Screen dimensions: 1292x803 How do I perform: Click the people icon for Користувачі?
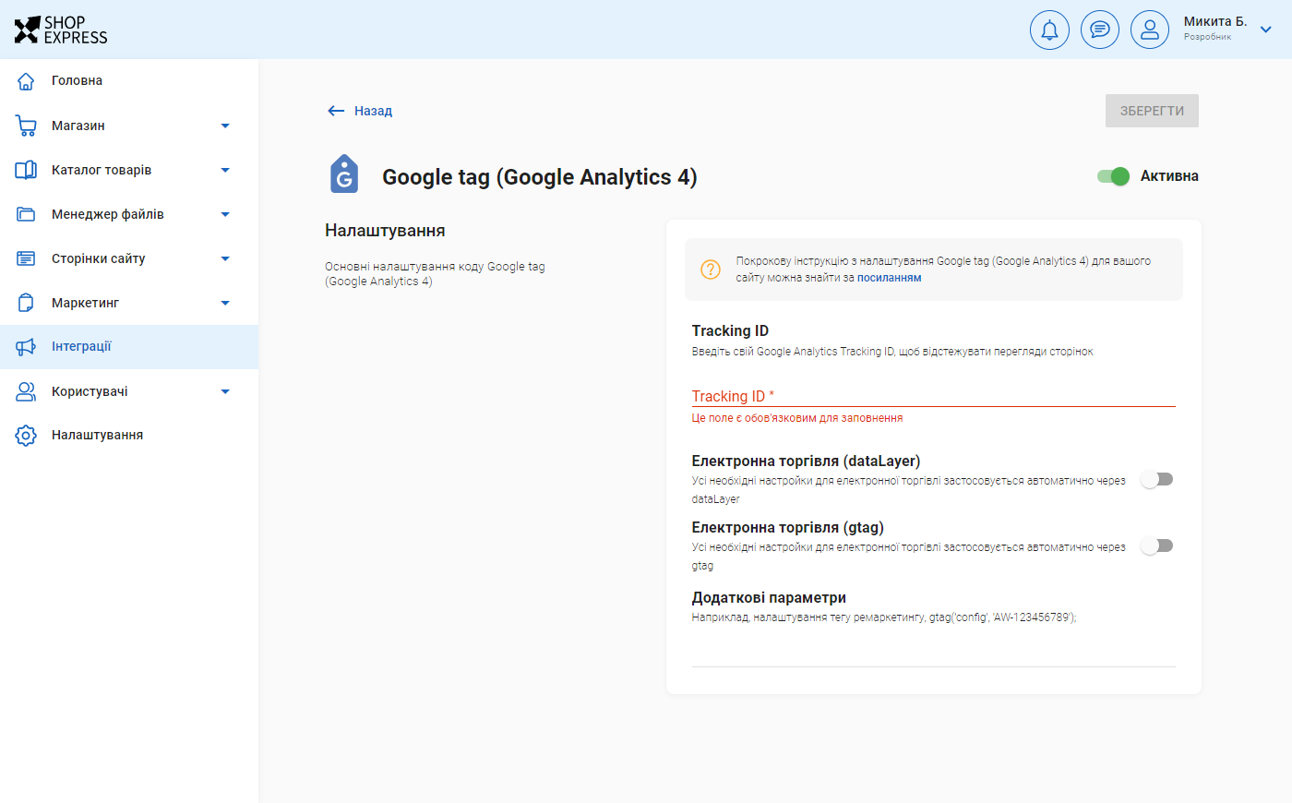[x=26, y=391]
